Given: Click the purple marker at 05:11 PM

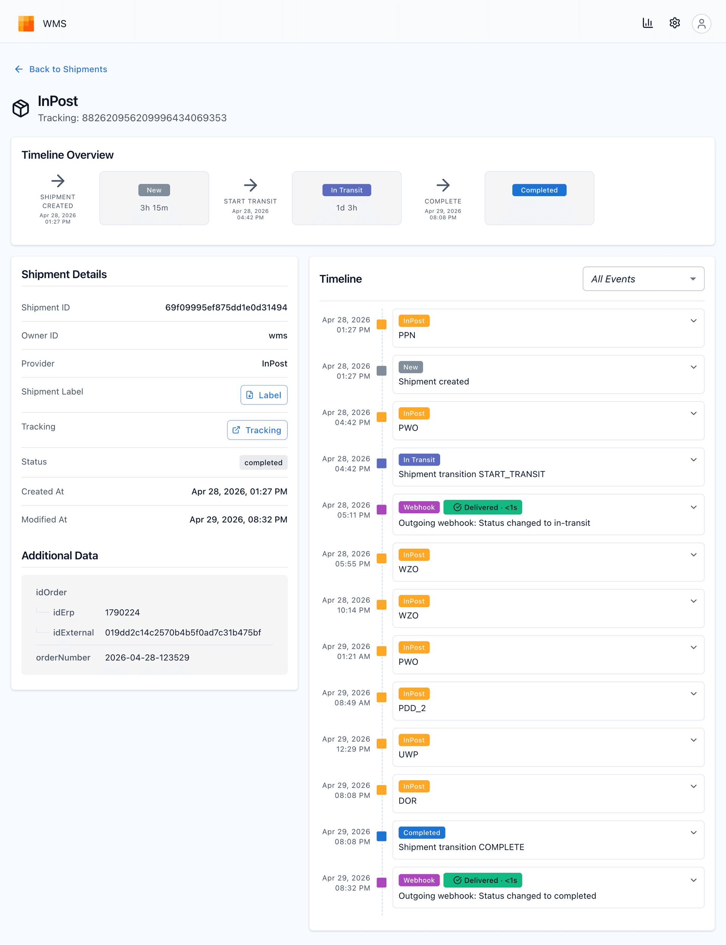Looking at the screenshot, I should point(381,509).
